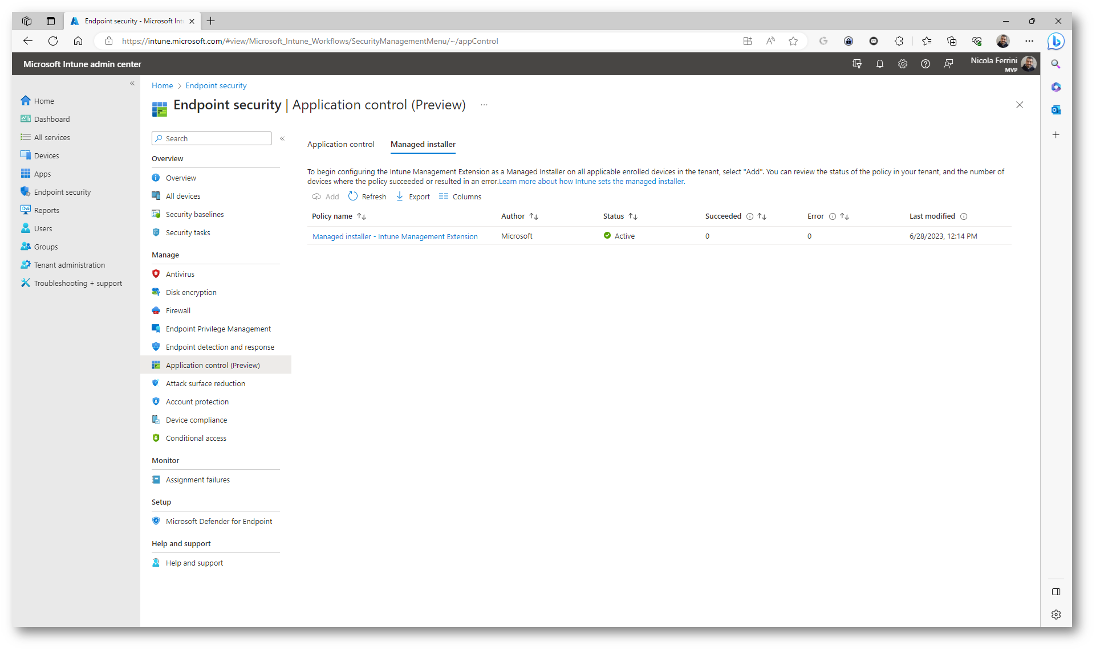Viewport: 1096px width, 651px height.
Task: Open the Columns chooser
Action: coord(460,196)
